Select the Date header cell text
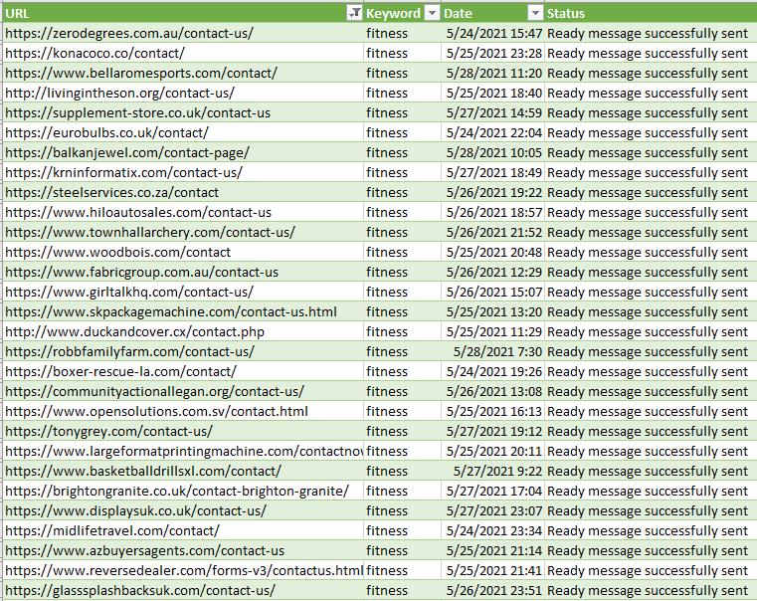The height and width of the screenshot is (601, 757). pos(458,14)
